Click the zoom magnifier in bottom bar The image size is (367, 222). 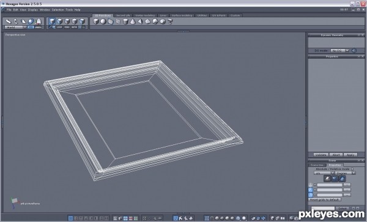point(155,218)
